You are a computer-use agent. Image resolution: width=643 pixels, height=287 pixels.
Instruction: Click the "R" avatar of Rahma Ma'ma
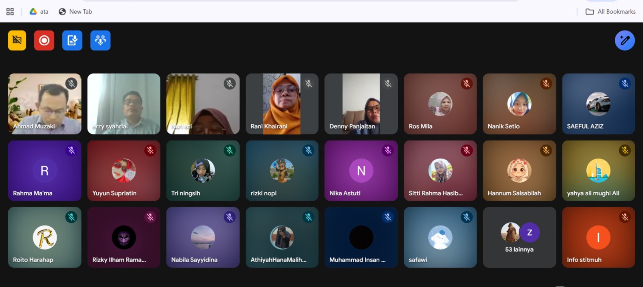(x=45, y=171)
